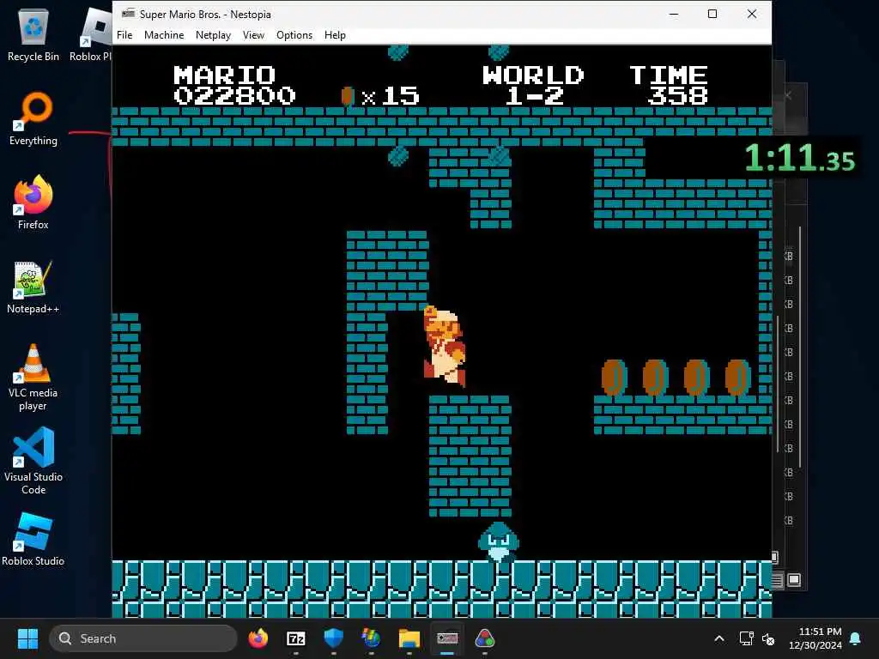Click the muted volume tray icon
This screenshot has height=659, width=879.
[x=768, y=638]
